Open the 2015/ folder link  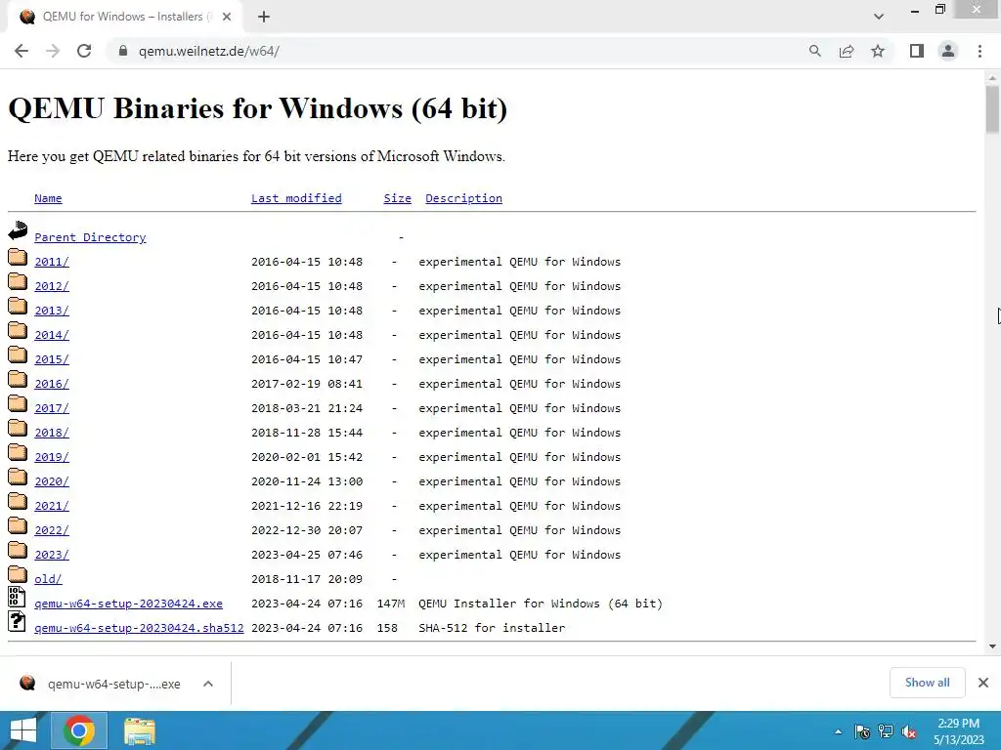[x=52, y=359]
